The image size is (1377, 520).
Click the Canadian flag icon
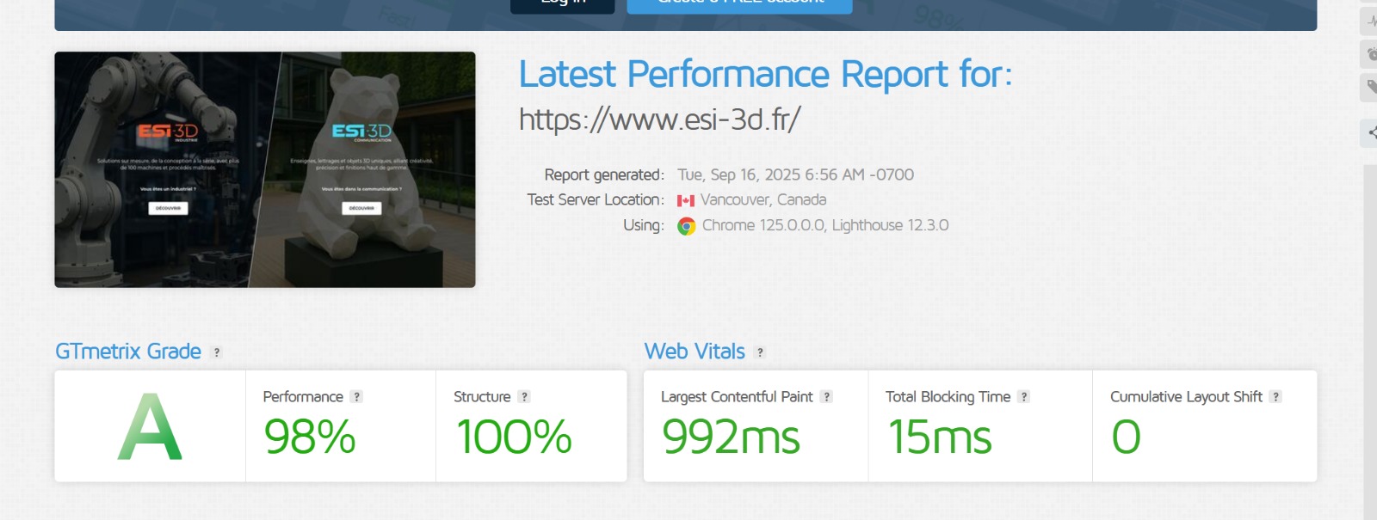(686, 200)
